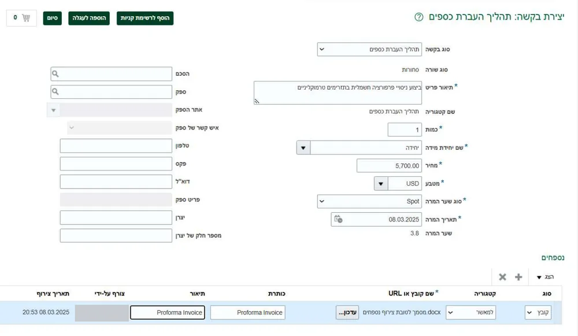Click search icon in ספק field
578x336 pixels.
coord(55,91)
